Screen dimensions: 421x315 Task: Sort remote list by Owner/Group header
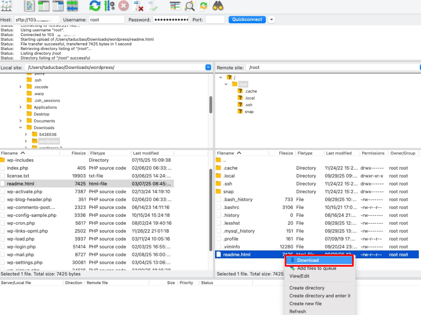[x=403, y=153]
